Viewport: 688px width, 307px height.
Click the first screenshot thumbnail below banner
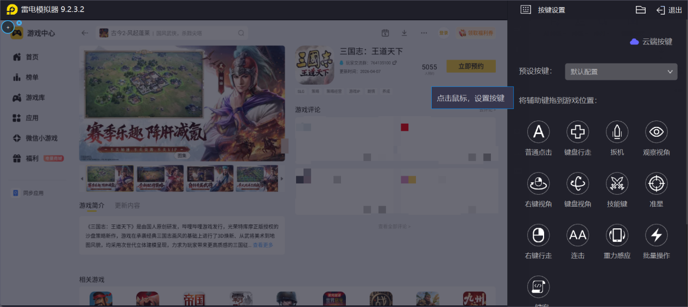110,178
